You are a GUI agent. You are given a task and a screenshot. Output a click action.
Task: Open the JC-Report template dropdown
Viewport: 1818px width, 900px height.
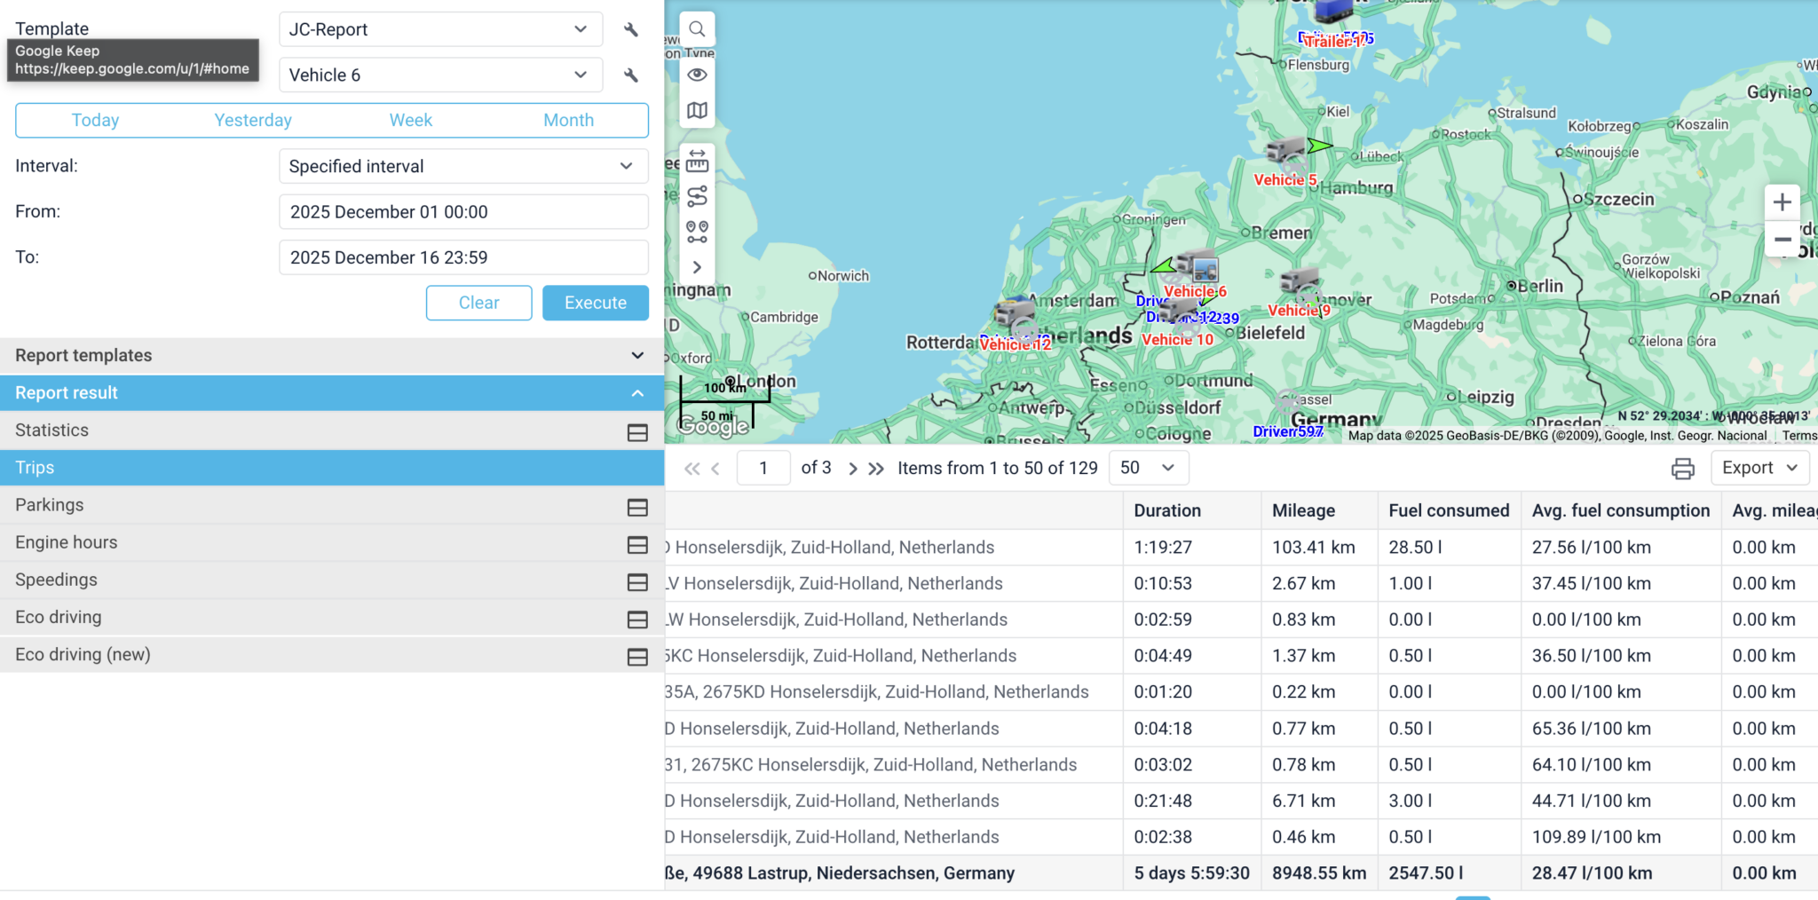[x=441, y=29]
